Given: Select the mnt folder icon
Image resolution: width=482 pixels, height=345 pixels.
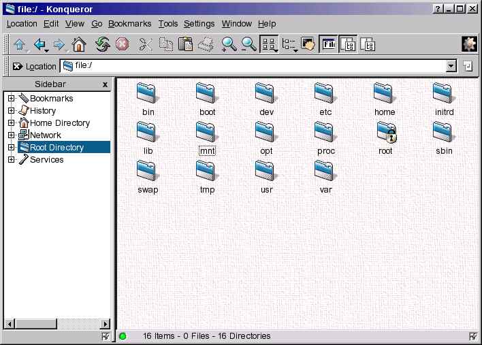Looking at the screenshot, I should click(206, 132).
